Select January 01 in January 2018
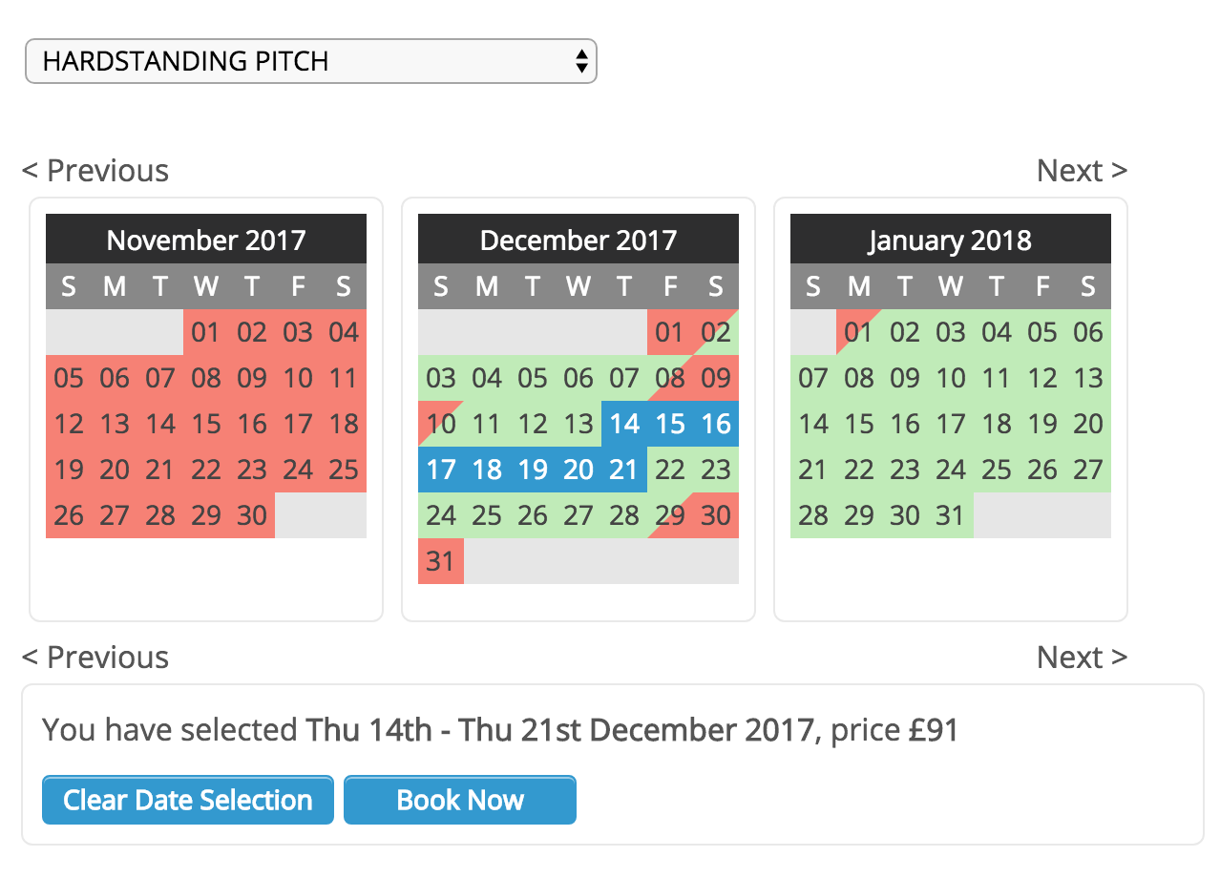The width and height of the screenshot is (1220, 878). tap(859, 332)
